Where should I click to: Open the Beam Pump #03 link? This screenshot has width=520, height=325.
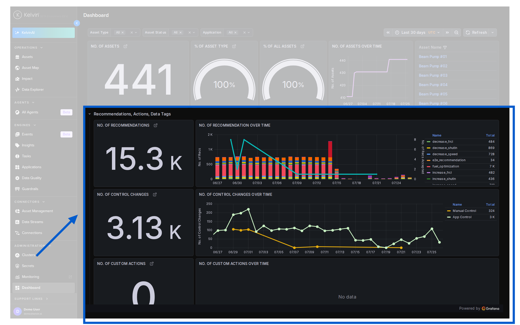(x=433, y=75)
